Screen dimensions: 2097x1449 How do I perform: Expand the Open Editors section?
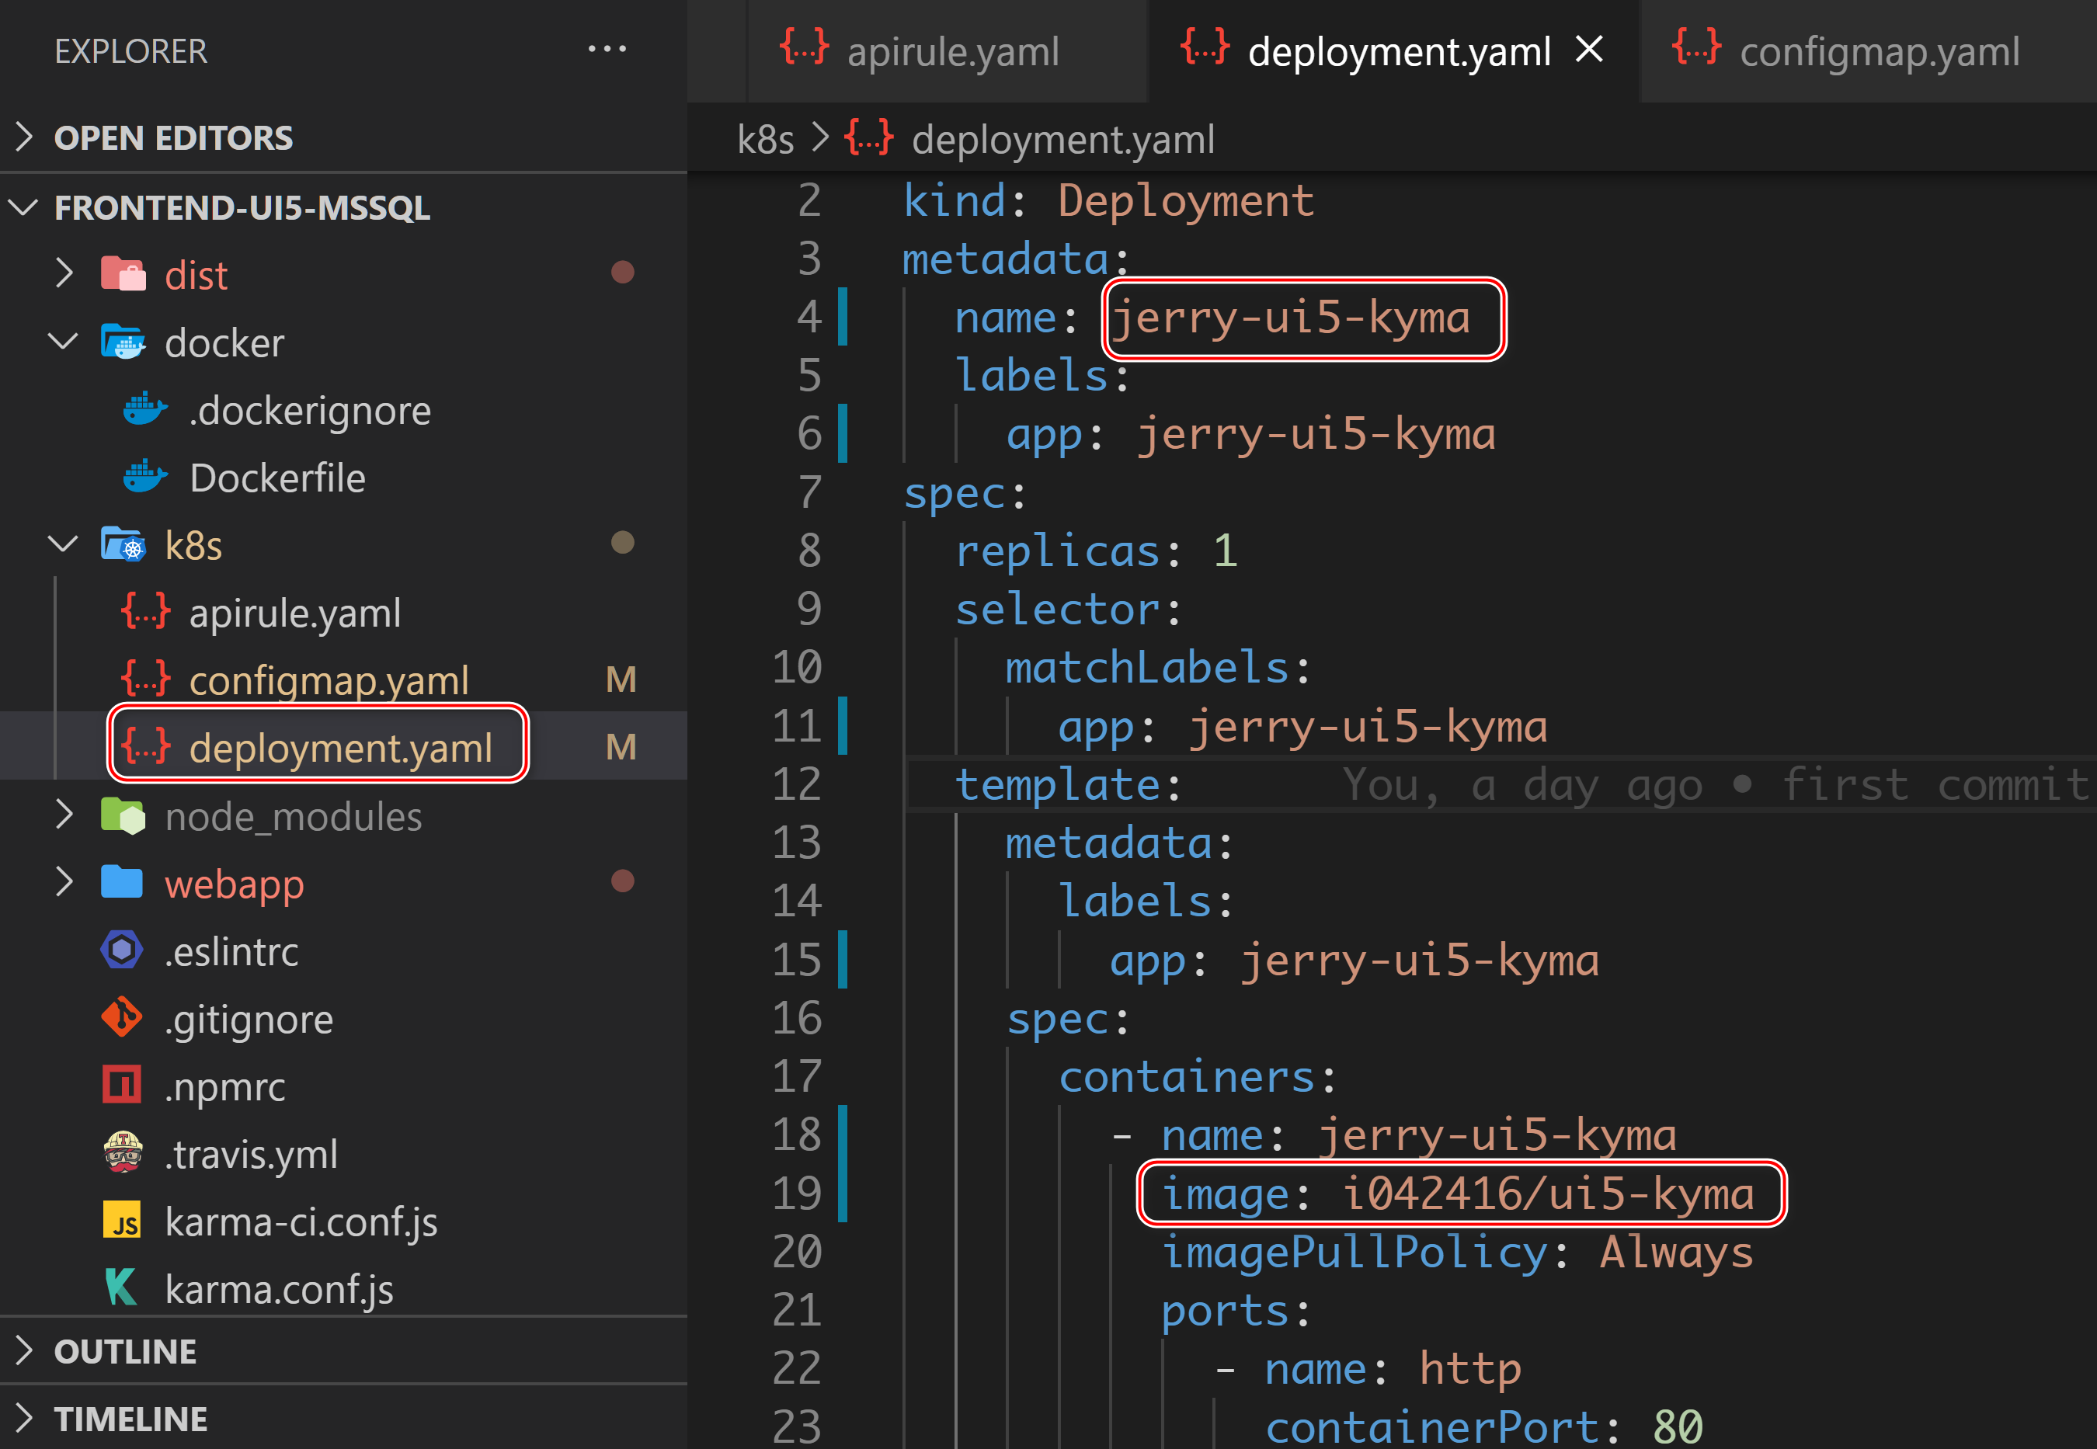coord(25,137)
